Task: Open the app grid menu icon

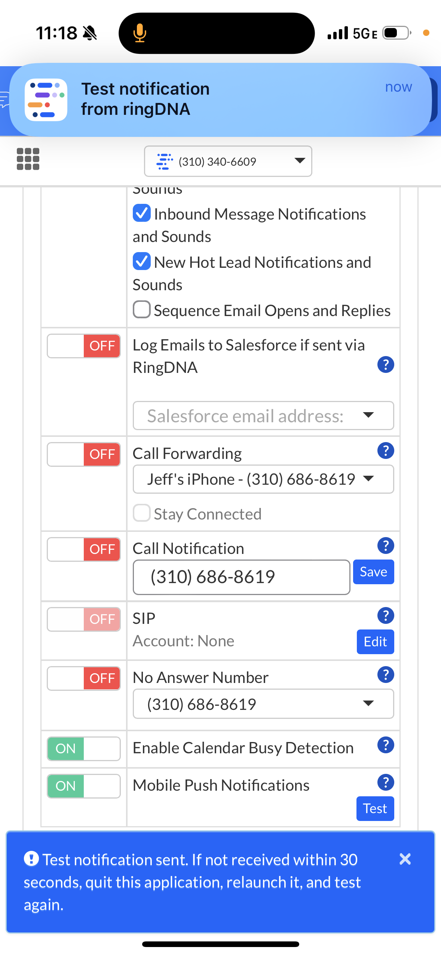Action: [x=28, y=159]
